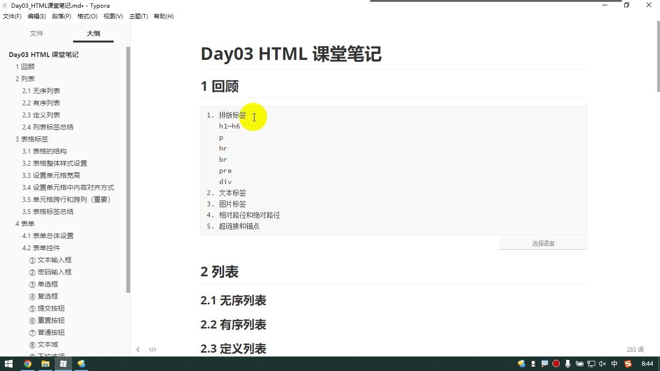
Task: Go to outline item 3.5 单元格跨行和跨列（重要）
Action: (68, 200)
